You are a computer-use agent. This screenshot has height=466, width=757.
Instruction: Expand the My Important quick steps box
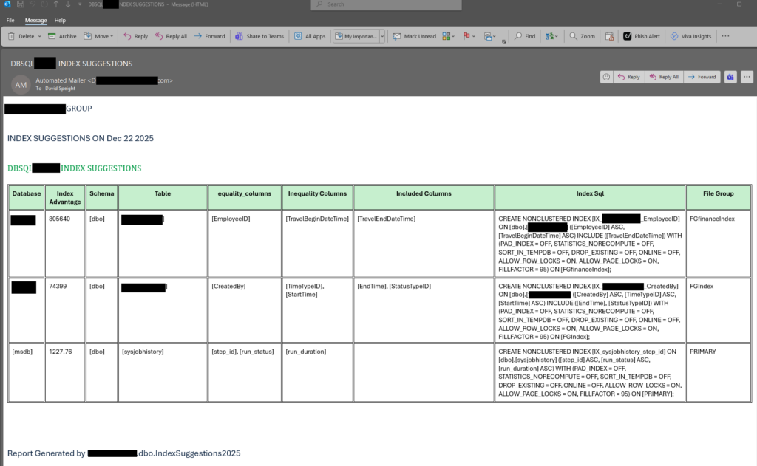coord(382,36)
